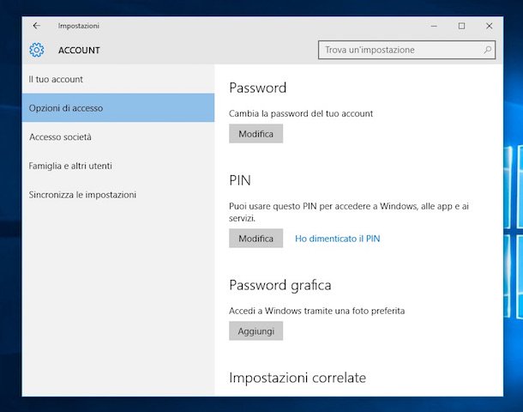The image size is (523, 412).
Task: Go to Famiglia e altri utenti
Action: pyautogui.click(x=118, y=166)
